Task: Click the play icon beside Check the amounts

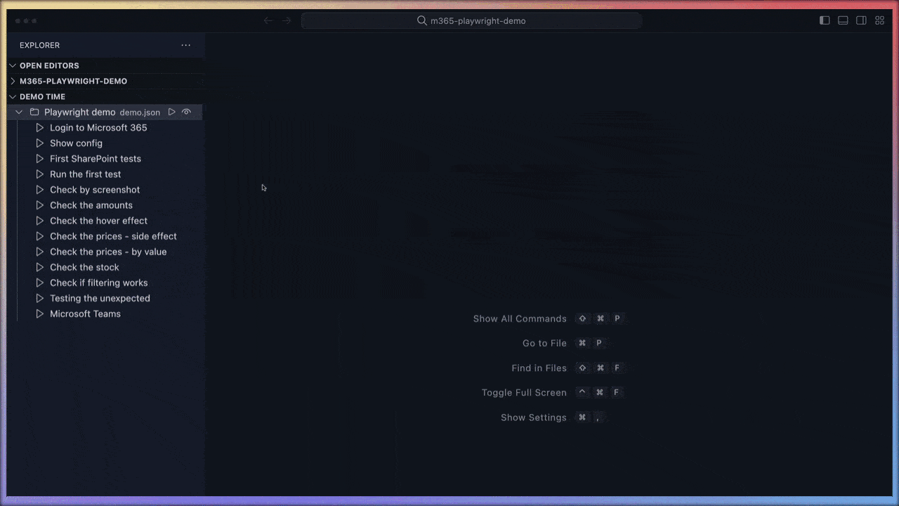Action: [x=40, y=205]
